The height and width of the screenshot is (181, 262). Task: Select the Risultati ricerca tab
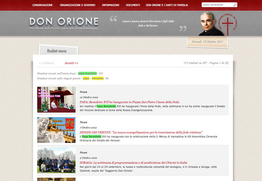[57, 51]
